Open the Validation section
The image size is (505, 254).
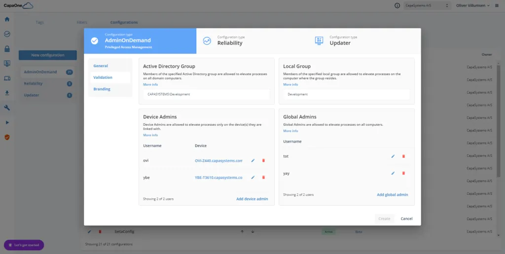coord(110,77)
